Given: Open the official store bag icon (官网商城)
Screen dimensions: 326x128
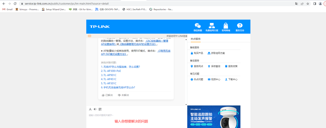Looking at the screenshot, I should point(226,27).
